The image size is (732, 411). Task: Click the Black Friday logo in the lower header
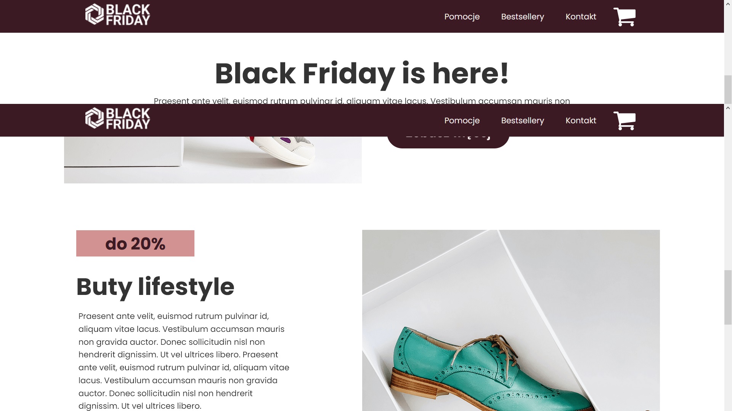tap(117, 118)
